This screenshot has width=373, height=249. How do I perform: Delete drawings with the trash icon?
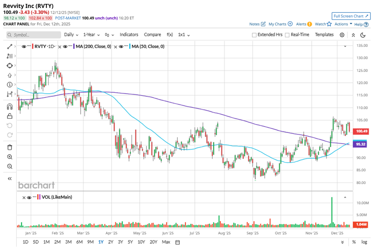pyautogui.click(x=10, y=147)
